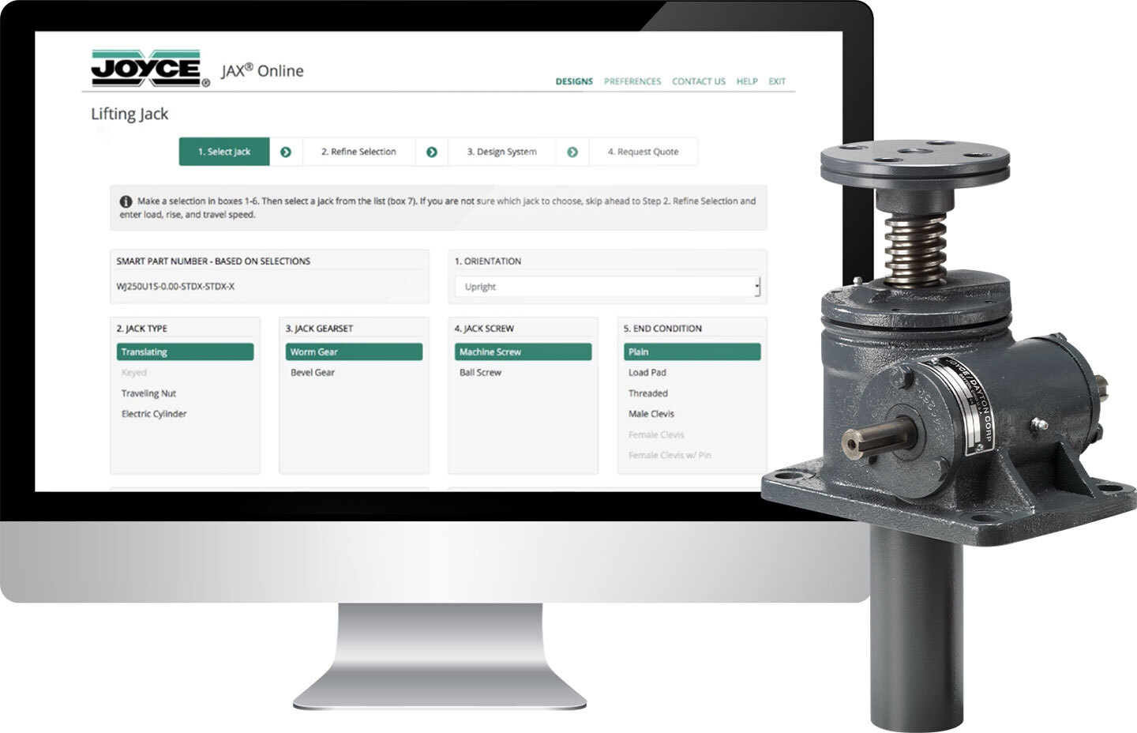Select Translating jack type

185,351
